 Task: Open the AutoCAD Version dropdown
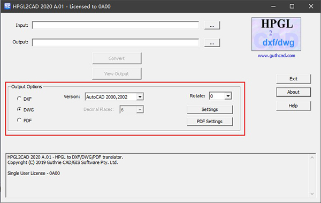click(x=140, y=96)
